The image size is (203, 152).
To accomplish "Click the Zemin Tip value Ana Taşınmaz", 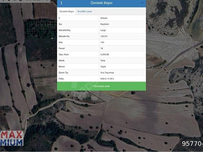I will 107,73.
